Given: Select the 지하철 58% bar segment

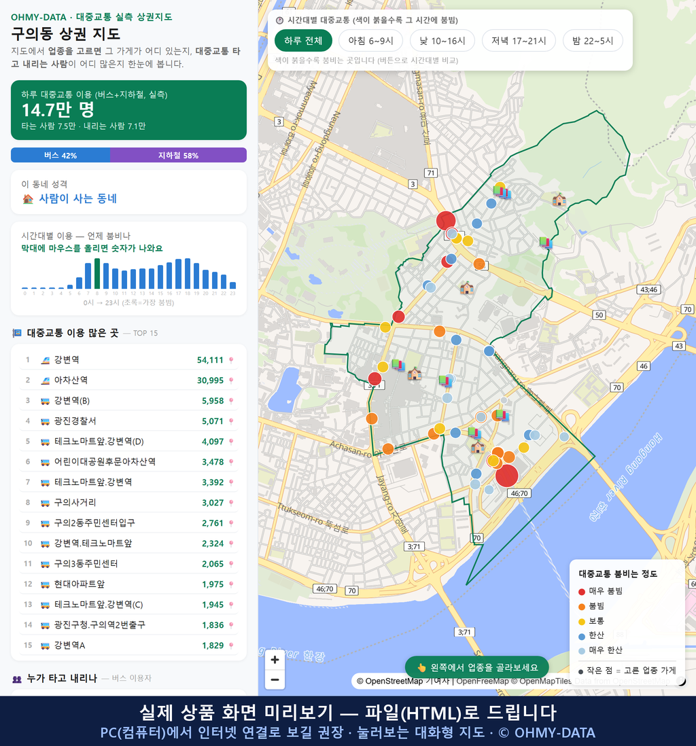Looking at the screenshot, I should 179,155.
